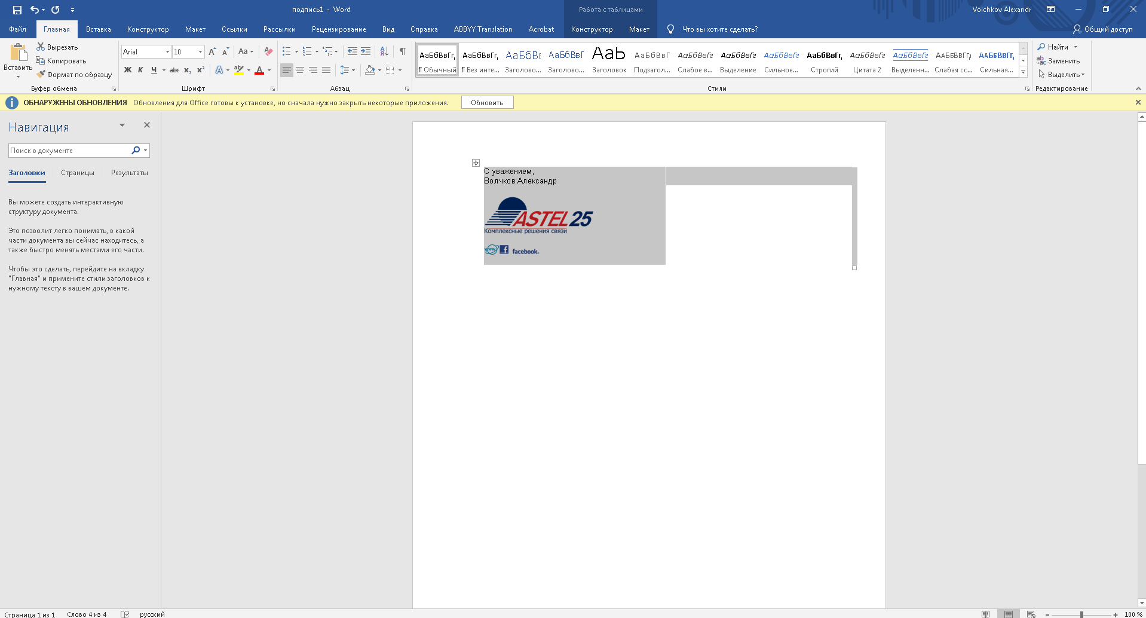
Task: Sort the selection alphabetically
Action: tap(384, 51)
